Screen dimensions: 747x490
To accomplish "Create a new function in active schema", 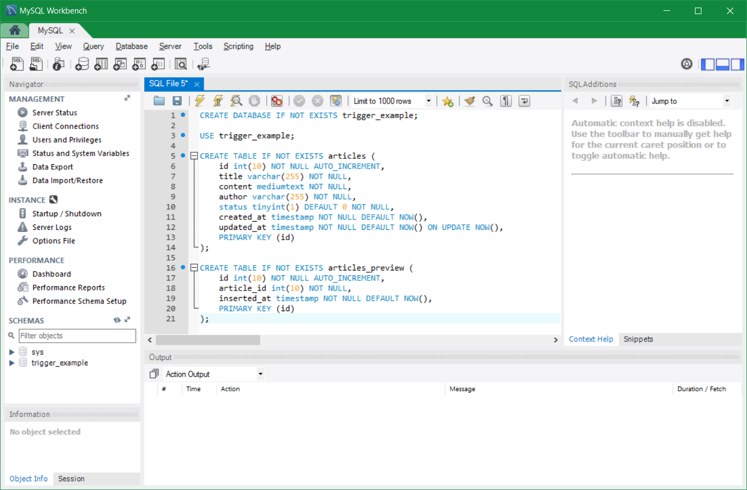I will pyautogui.click(x=158, y=64).
